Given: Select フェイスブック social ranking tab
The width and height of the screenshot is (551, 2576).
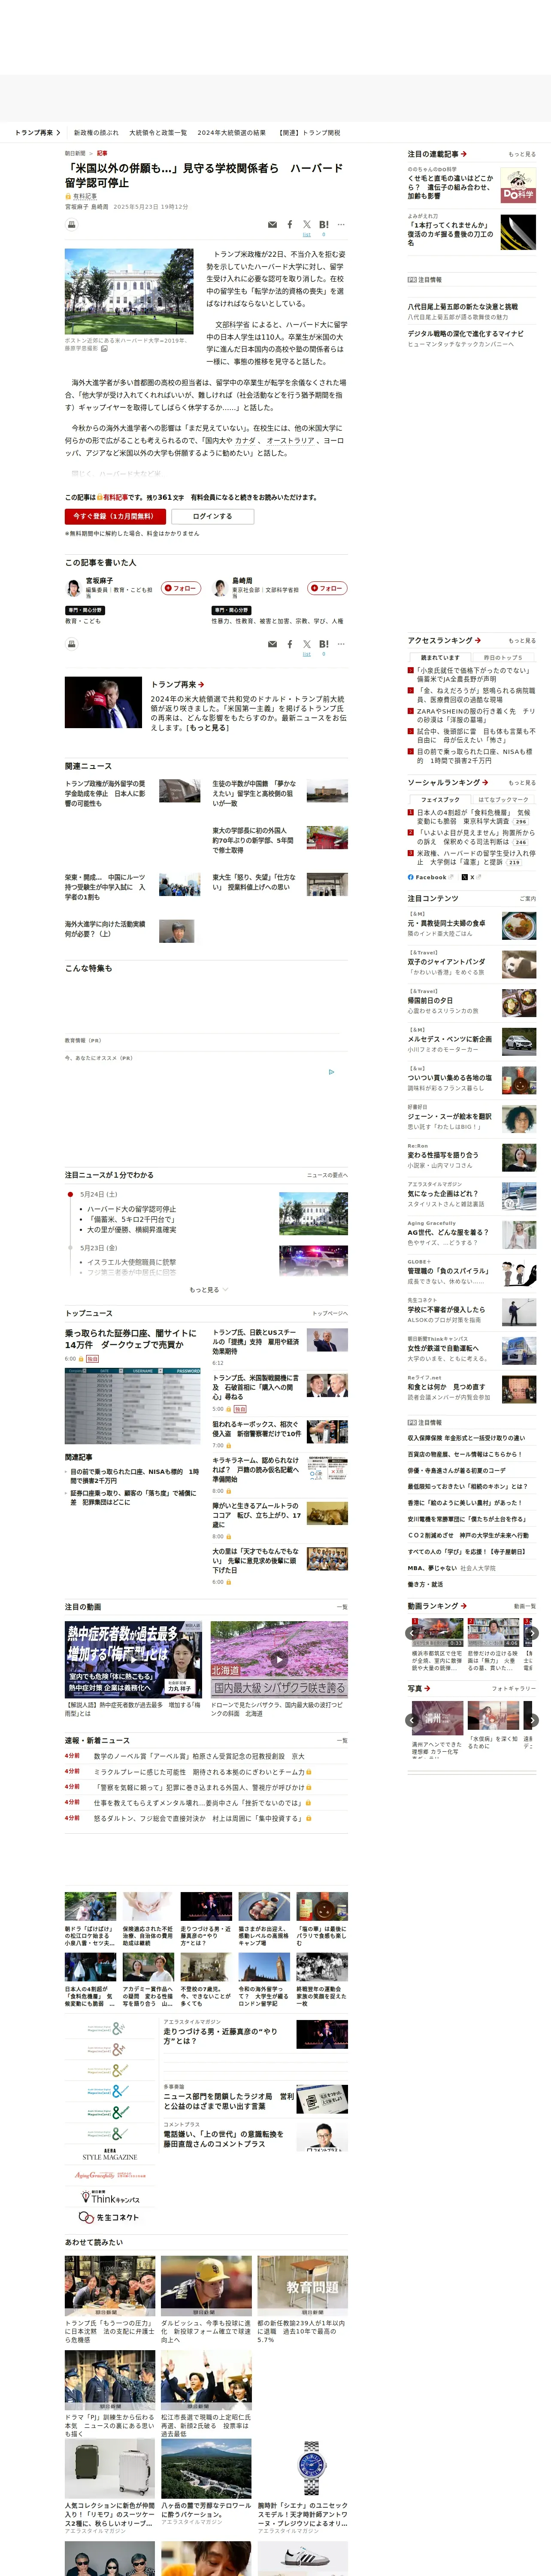Looking at the screenshot, I should [440, 799].
